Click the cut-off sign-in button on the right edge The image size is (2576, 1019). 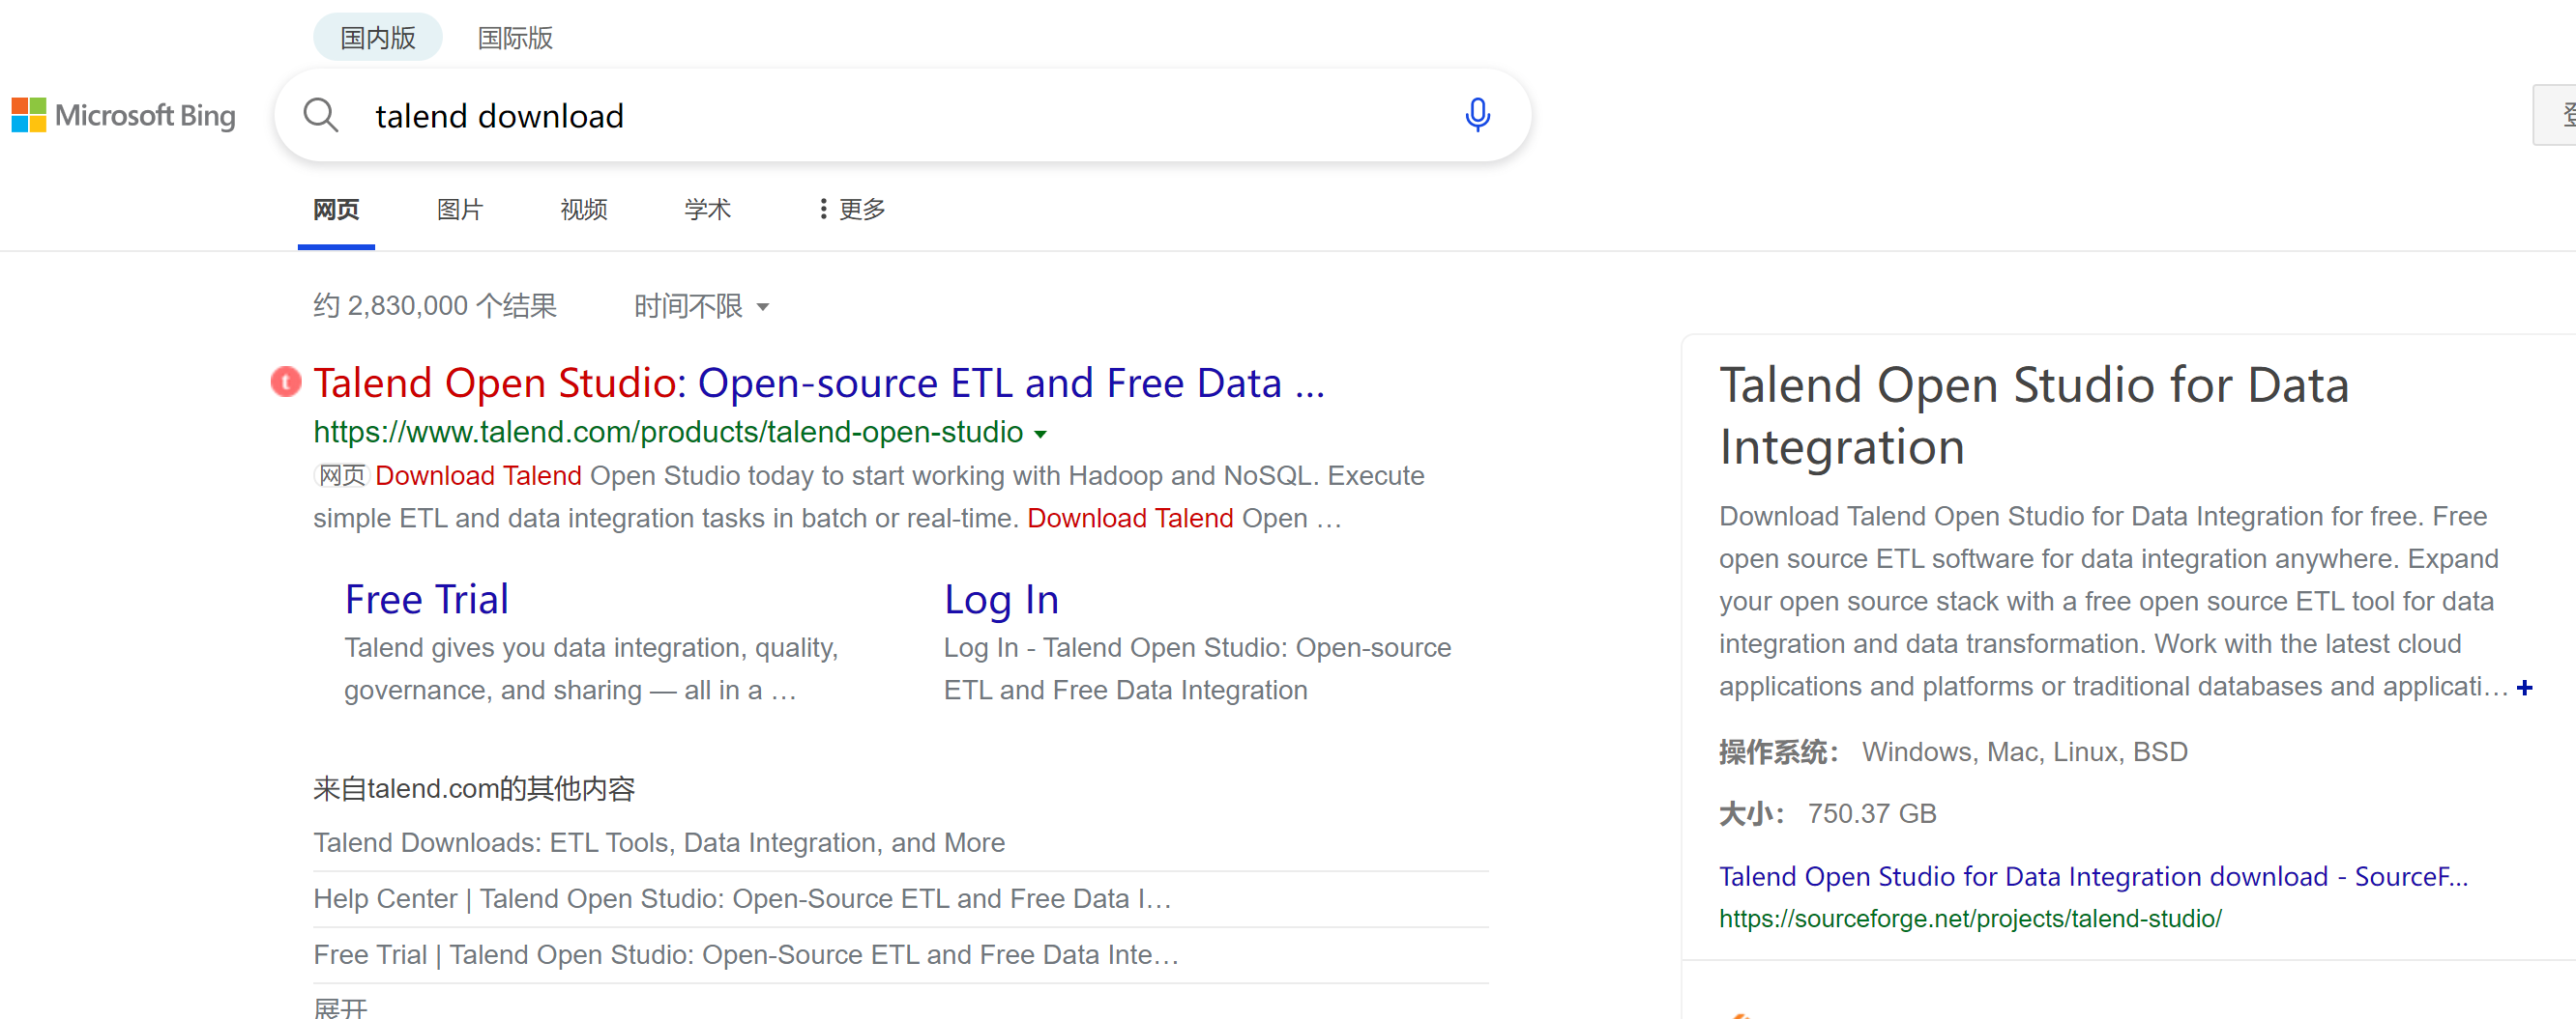[x=2555, y=115]
